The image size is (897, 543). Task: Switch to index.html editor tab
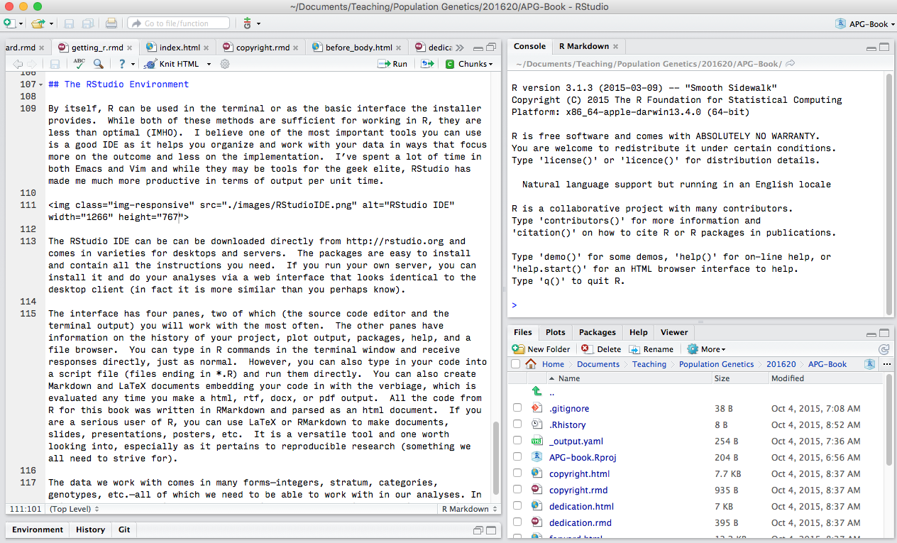pos(179,48)
